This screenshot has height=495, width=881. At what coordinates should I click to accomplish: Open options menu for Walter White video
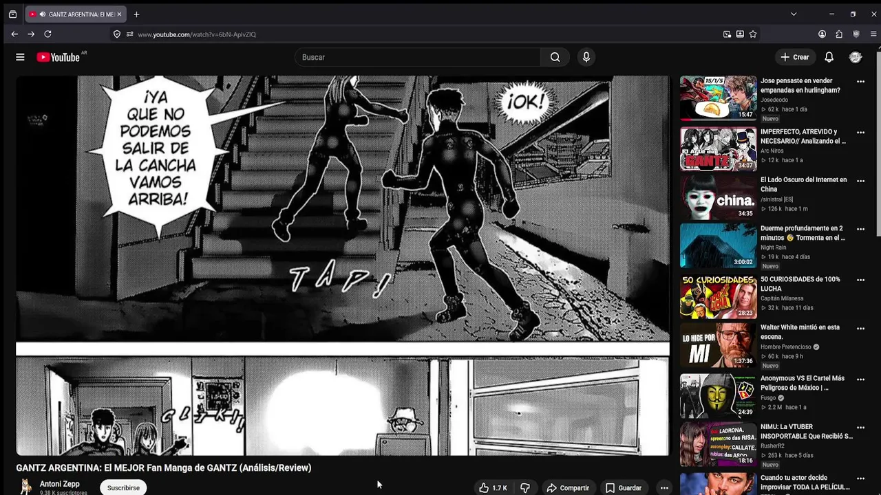click(x=860, y=328)
